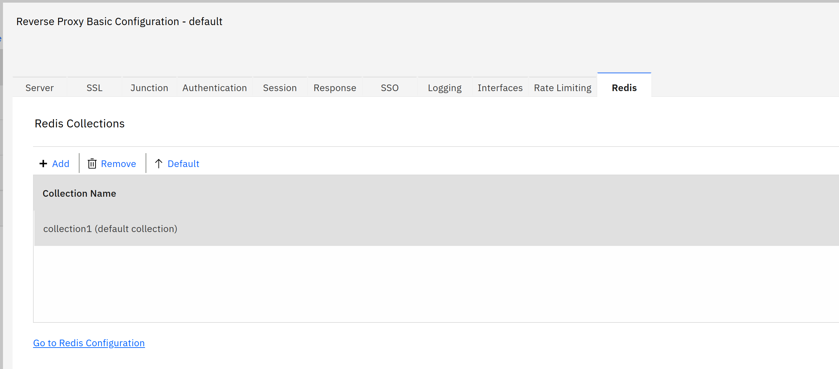
Task: Select collection1 default collection entry
Action: click(110, 229)
